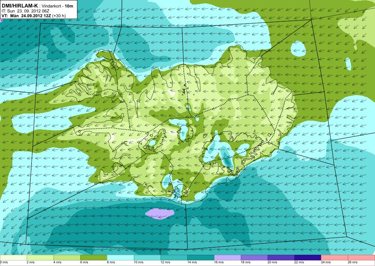Click the lavender 16–18 m/s legend swatch

[x=228, y=258]
